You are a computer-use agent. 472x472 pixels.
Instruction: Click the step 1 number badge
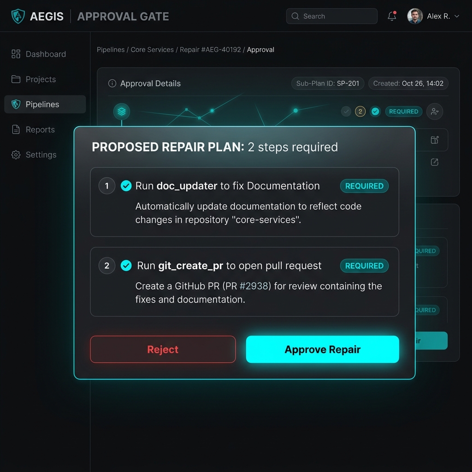[x=107, y=186]
